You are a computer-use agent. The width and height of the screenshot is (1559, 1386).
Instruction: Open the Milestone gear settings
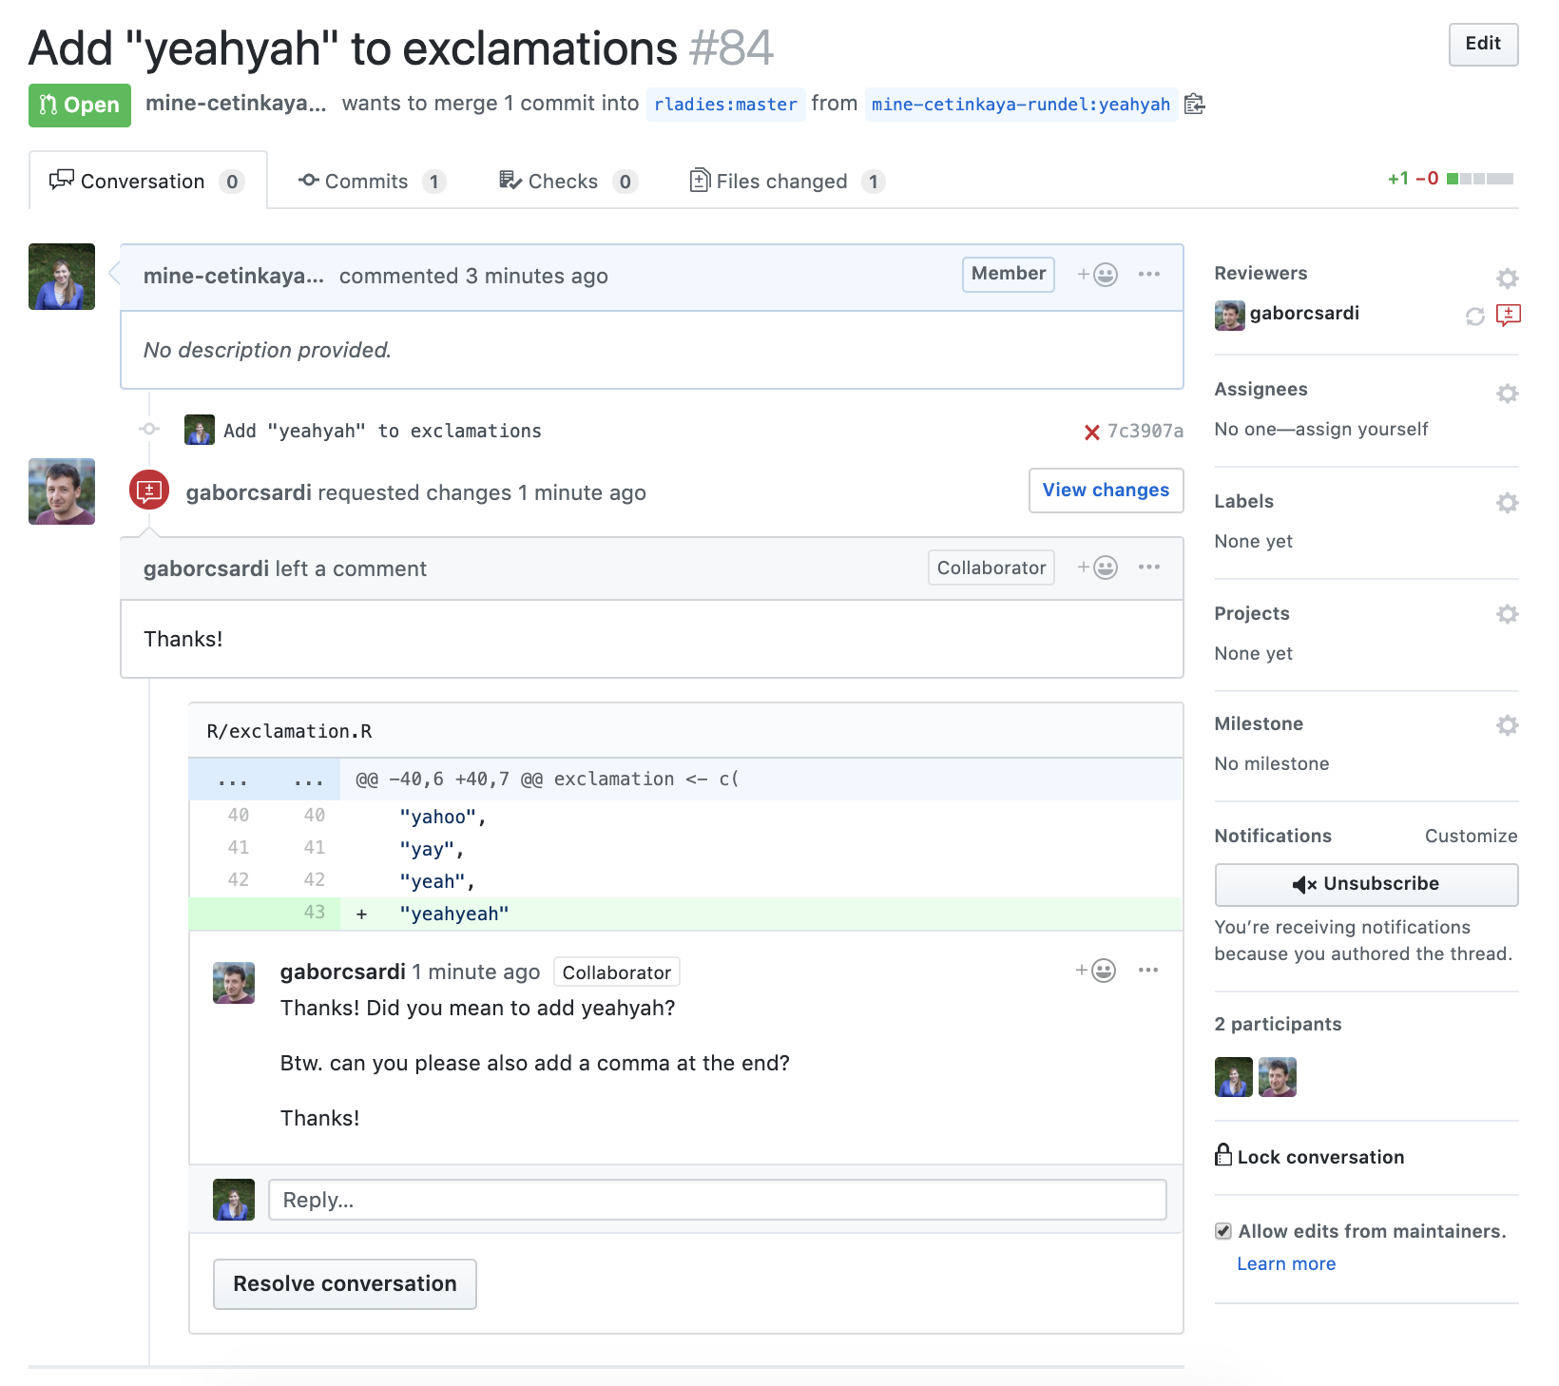[1507, 725]
